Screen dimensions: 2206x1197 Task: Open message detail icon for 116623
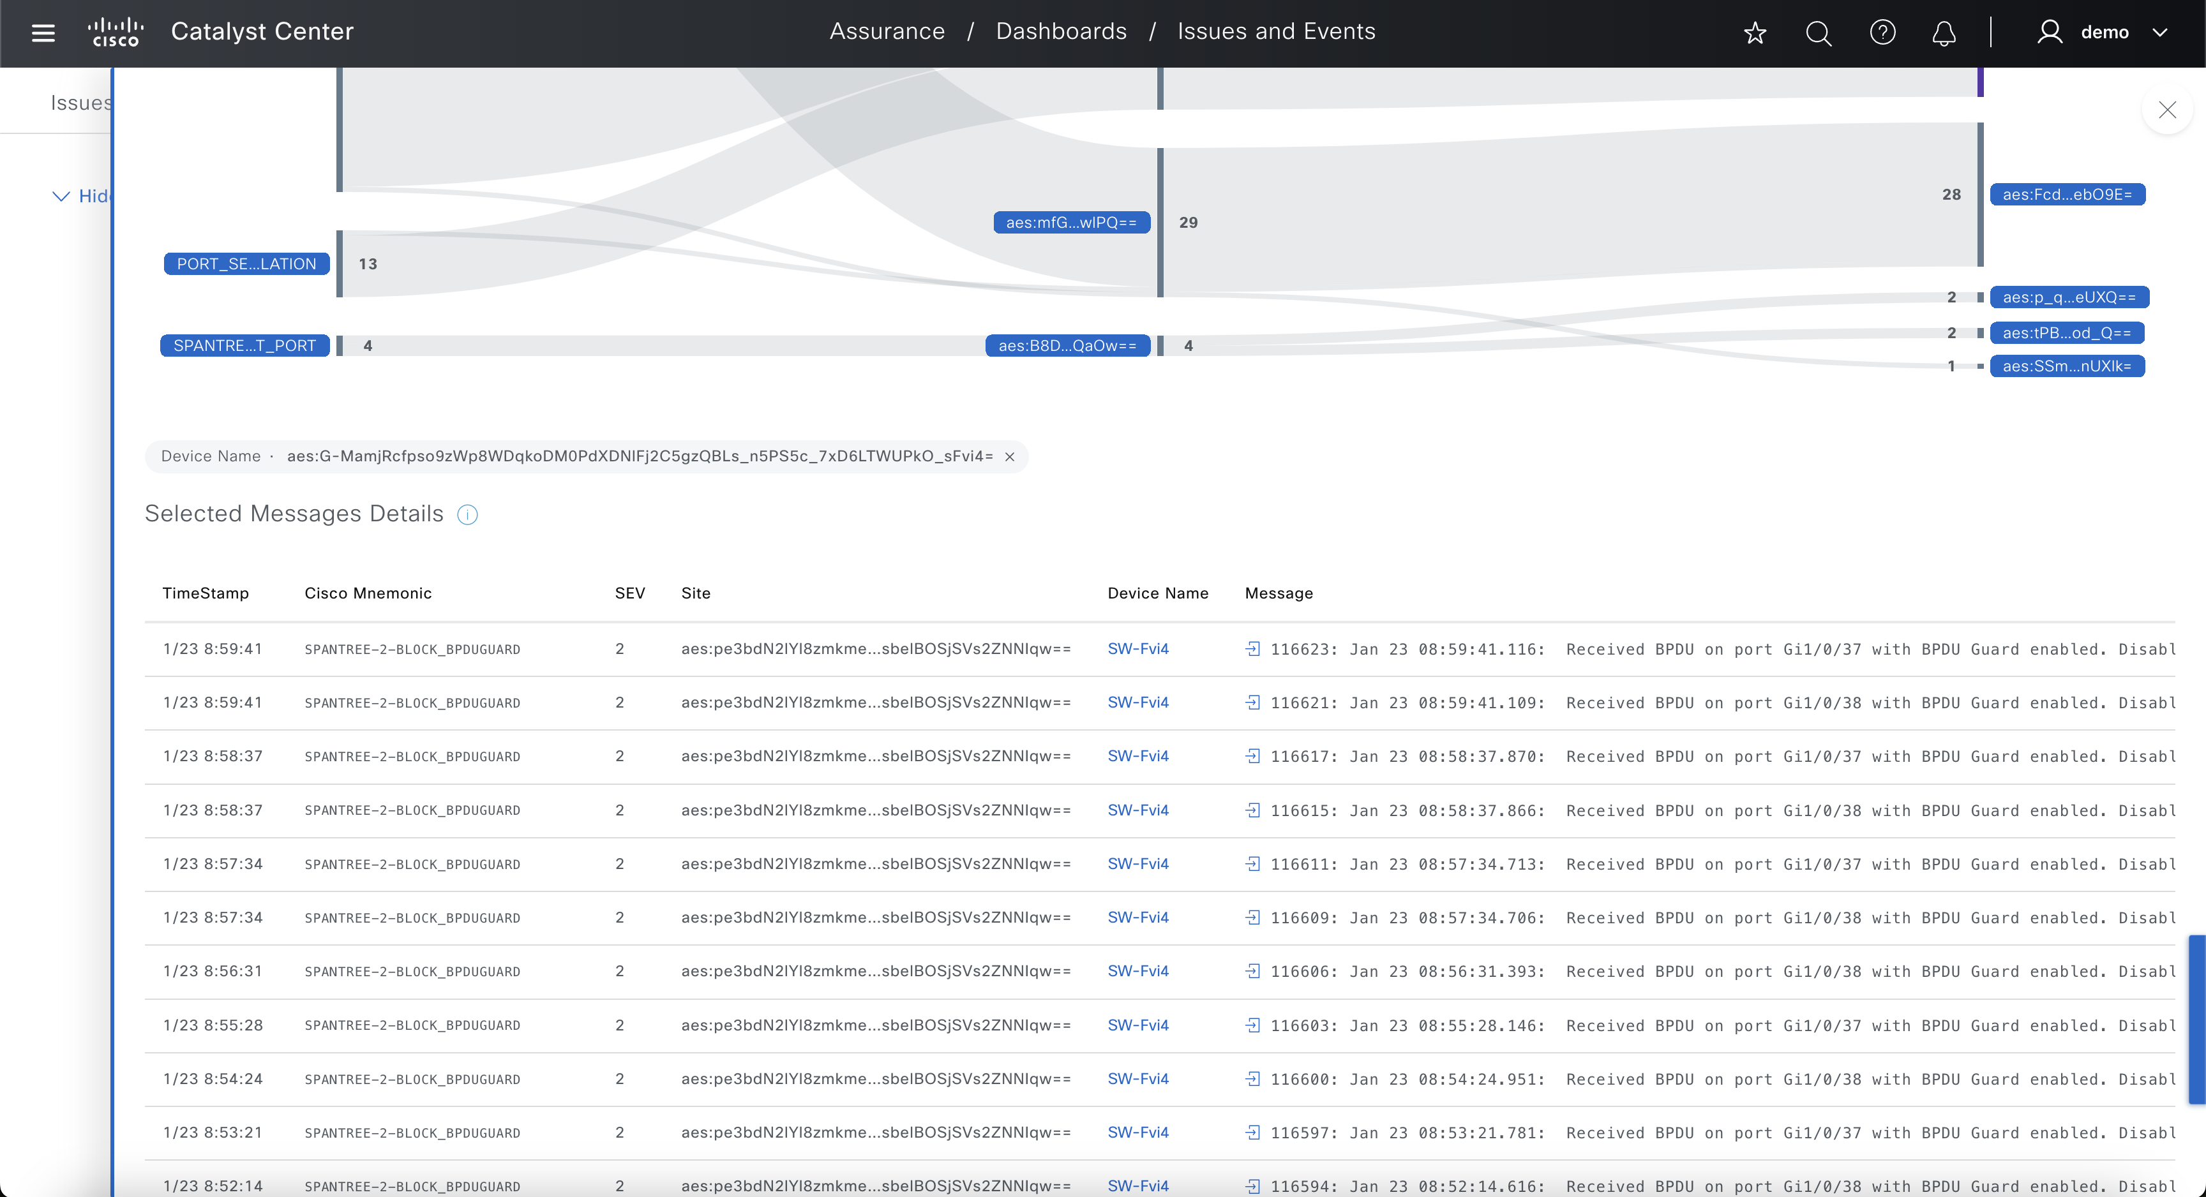(1253, 649)
